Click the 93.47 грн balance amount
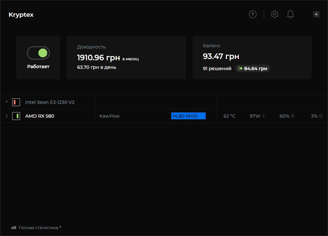The width and height of the screenshot is (328, 236). click(221, 56)
